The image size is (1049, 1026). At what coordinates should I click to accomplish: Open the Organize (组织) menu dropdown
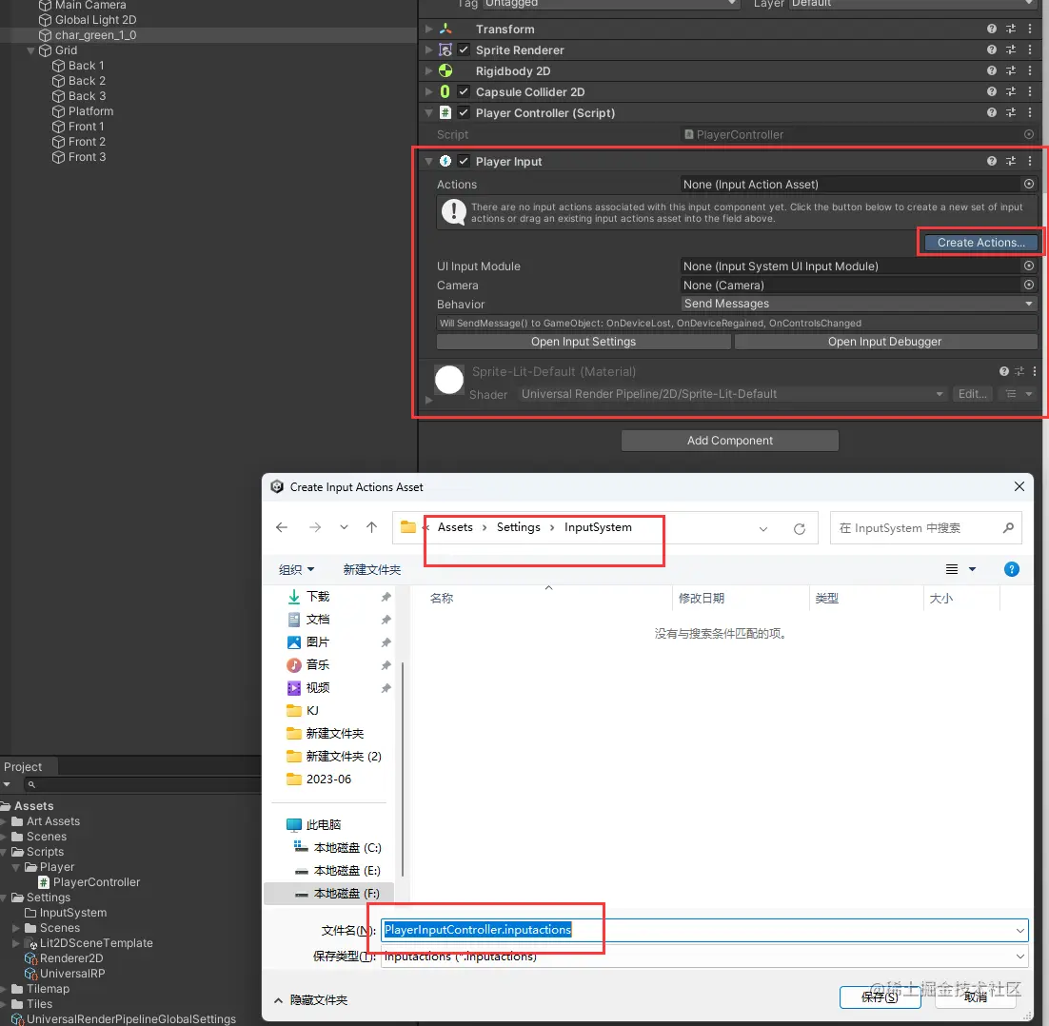tap(296, 569)
